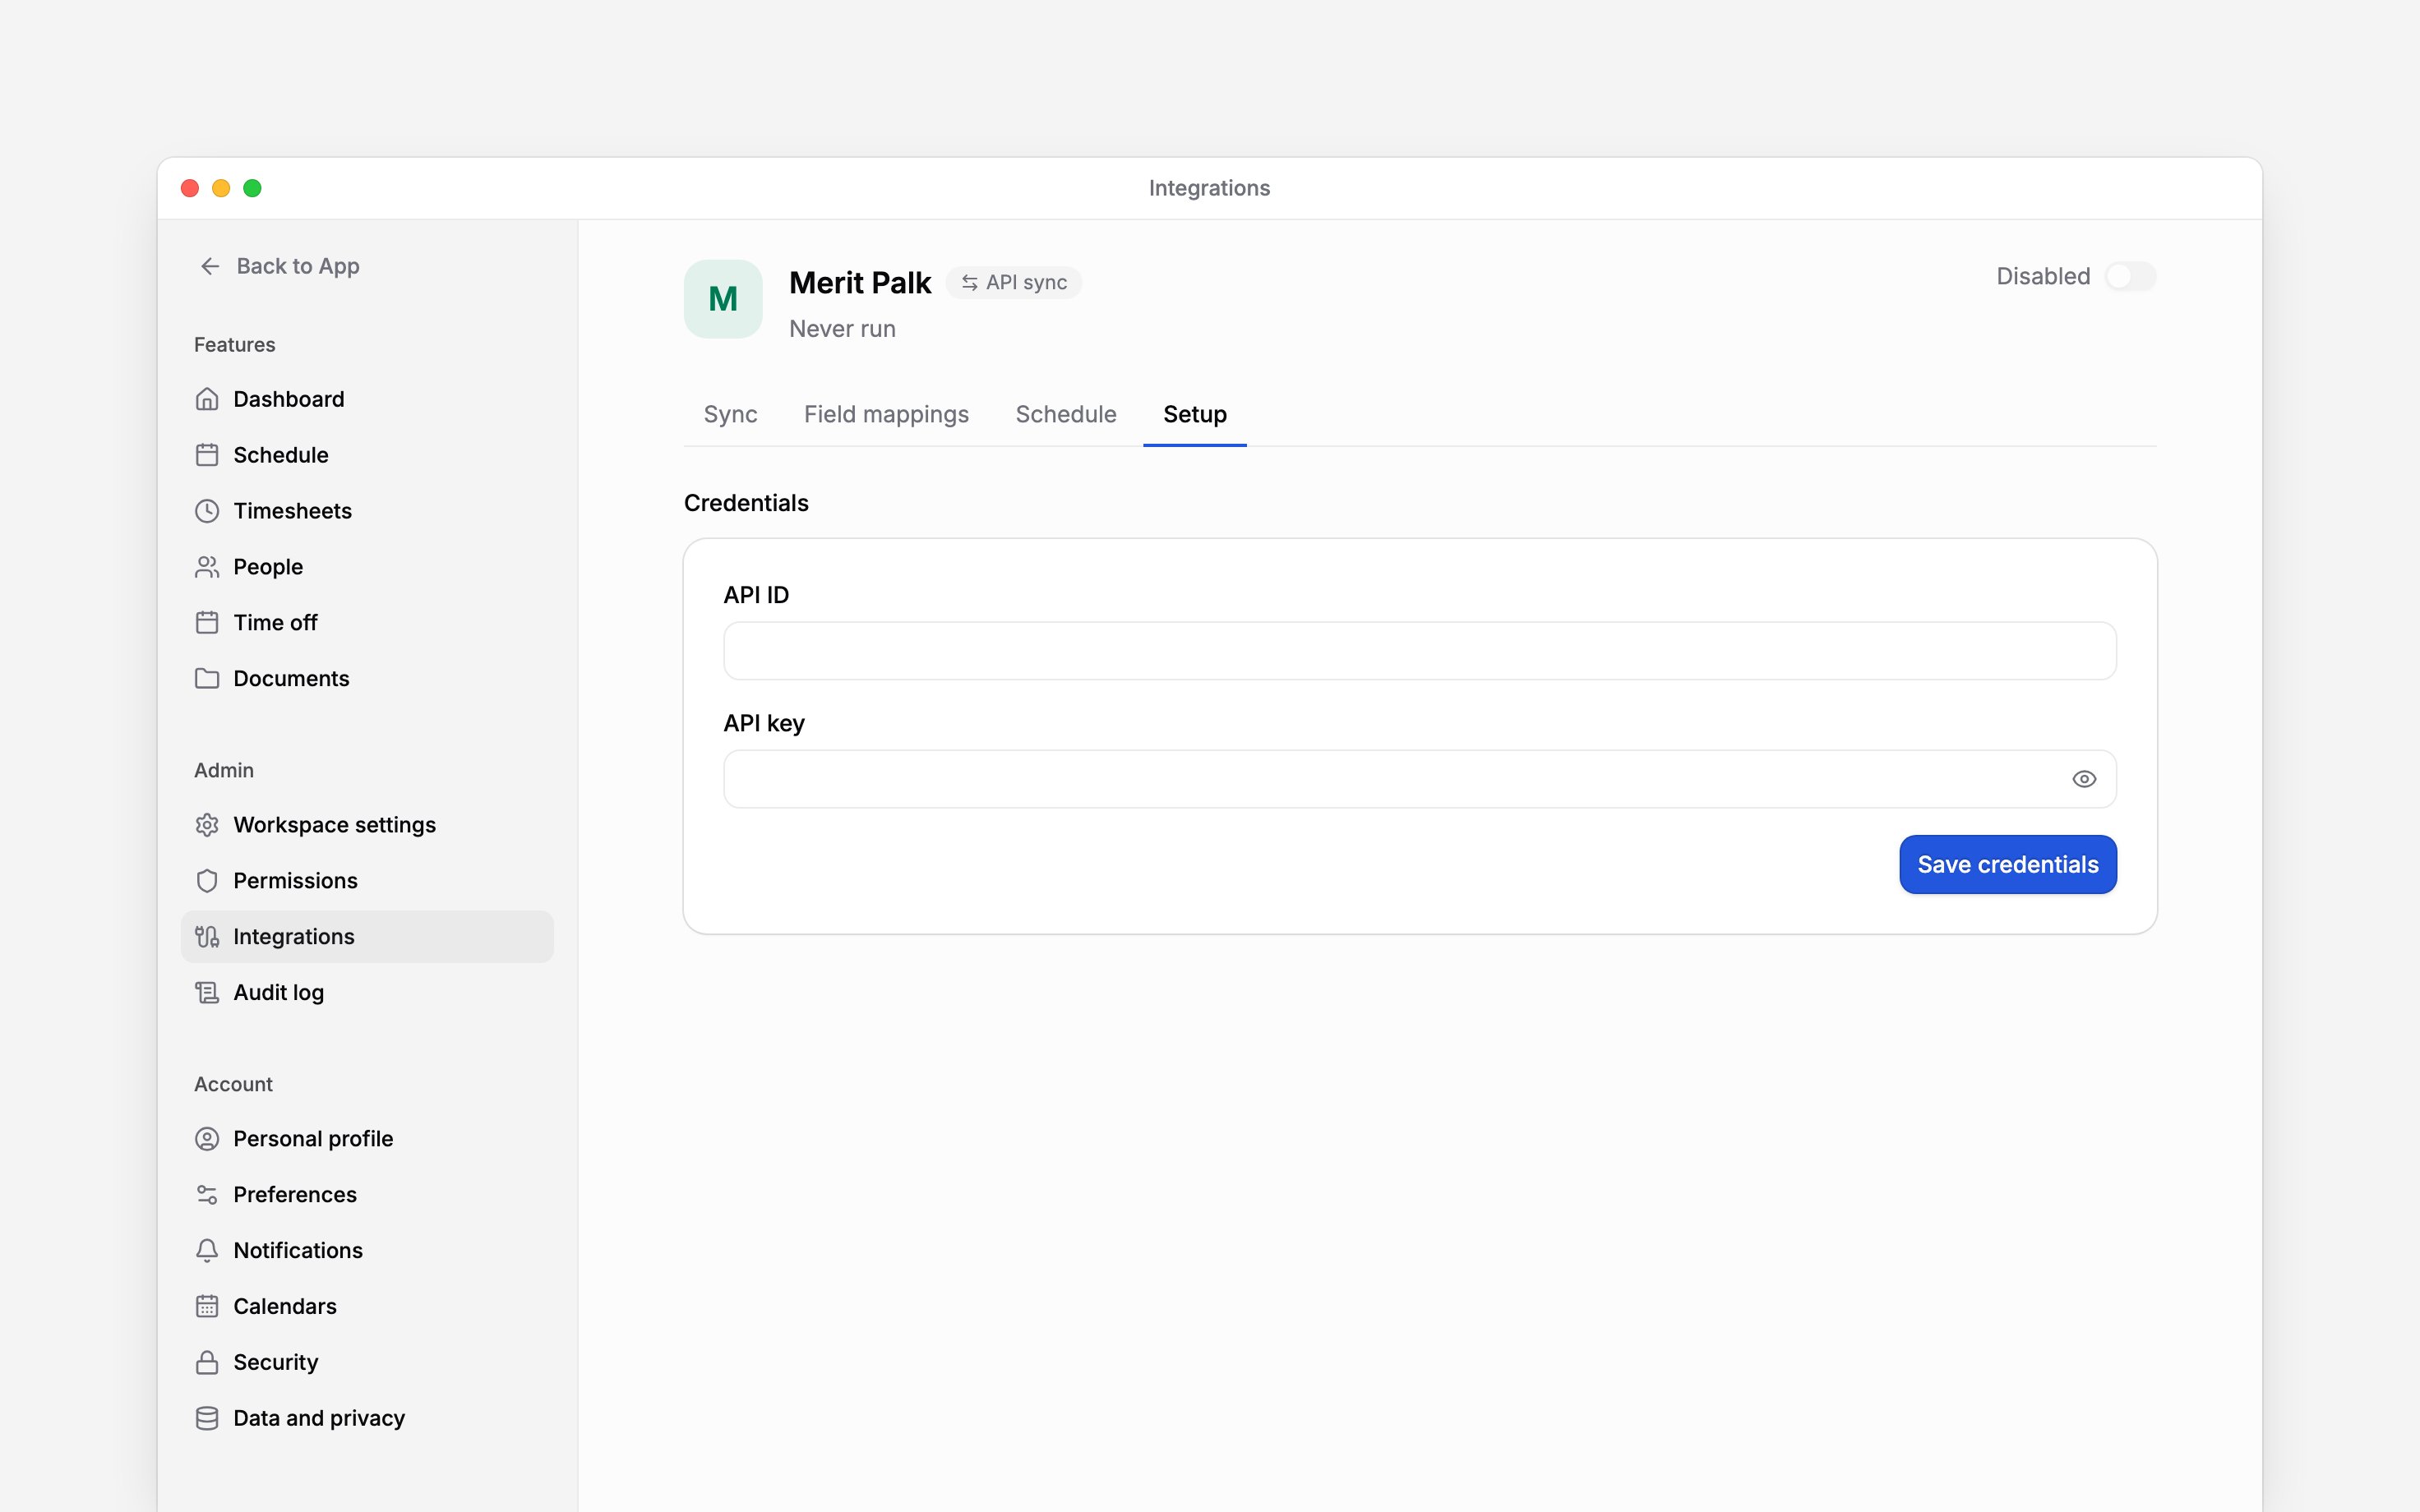Click the API sync badge
Screen dimensions: 2420x1512
[x=1014, y=283]
